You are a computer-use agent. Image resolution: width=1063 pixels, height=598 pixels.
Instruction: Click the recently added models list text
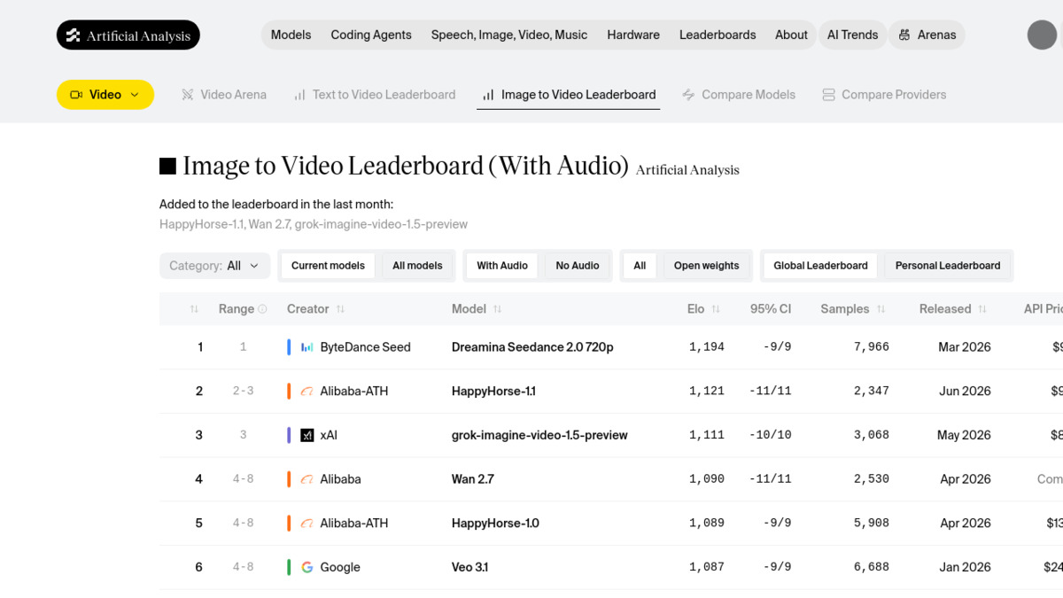coord(314,224)
